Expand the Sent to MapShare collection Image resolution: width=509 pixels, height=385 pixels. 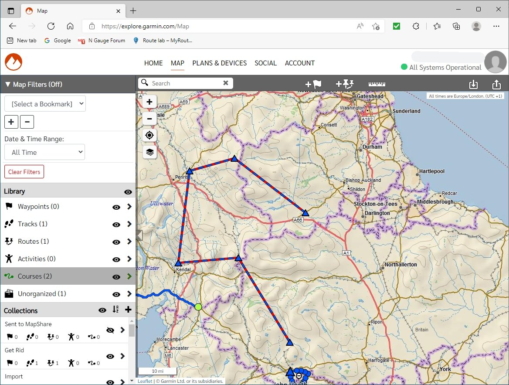tap(122, 330)
